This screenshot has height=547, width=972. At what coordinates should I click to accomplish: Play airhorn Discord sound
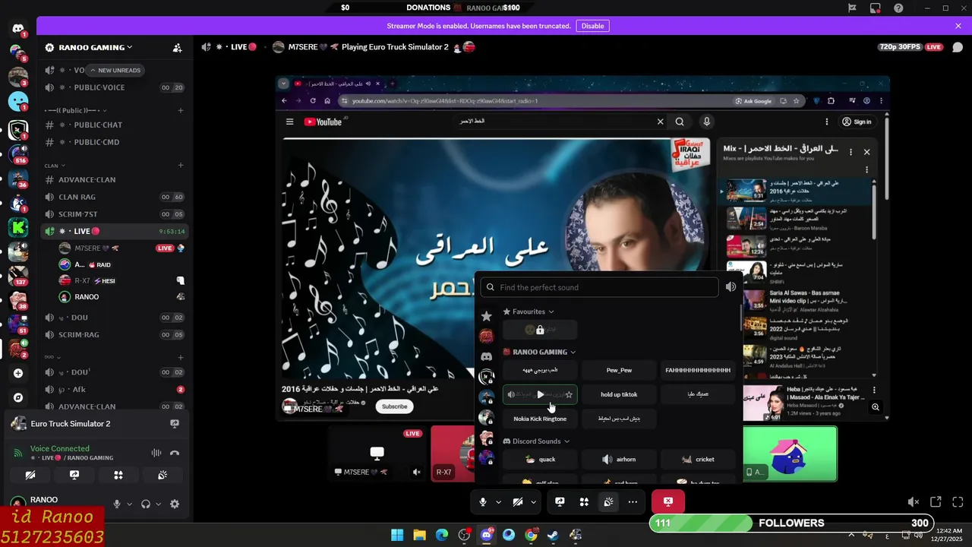pos(619,460)
